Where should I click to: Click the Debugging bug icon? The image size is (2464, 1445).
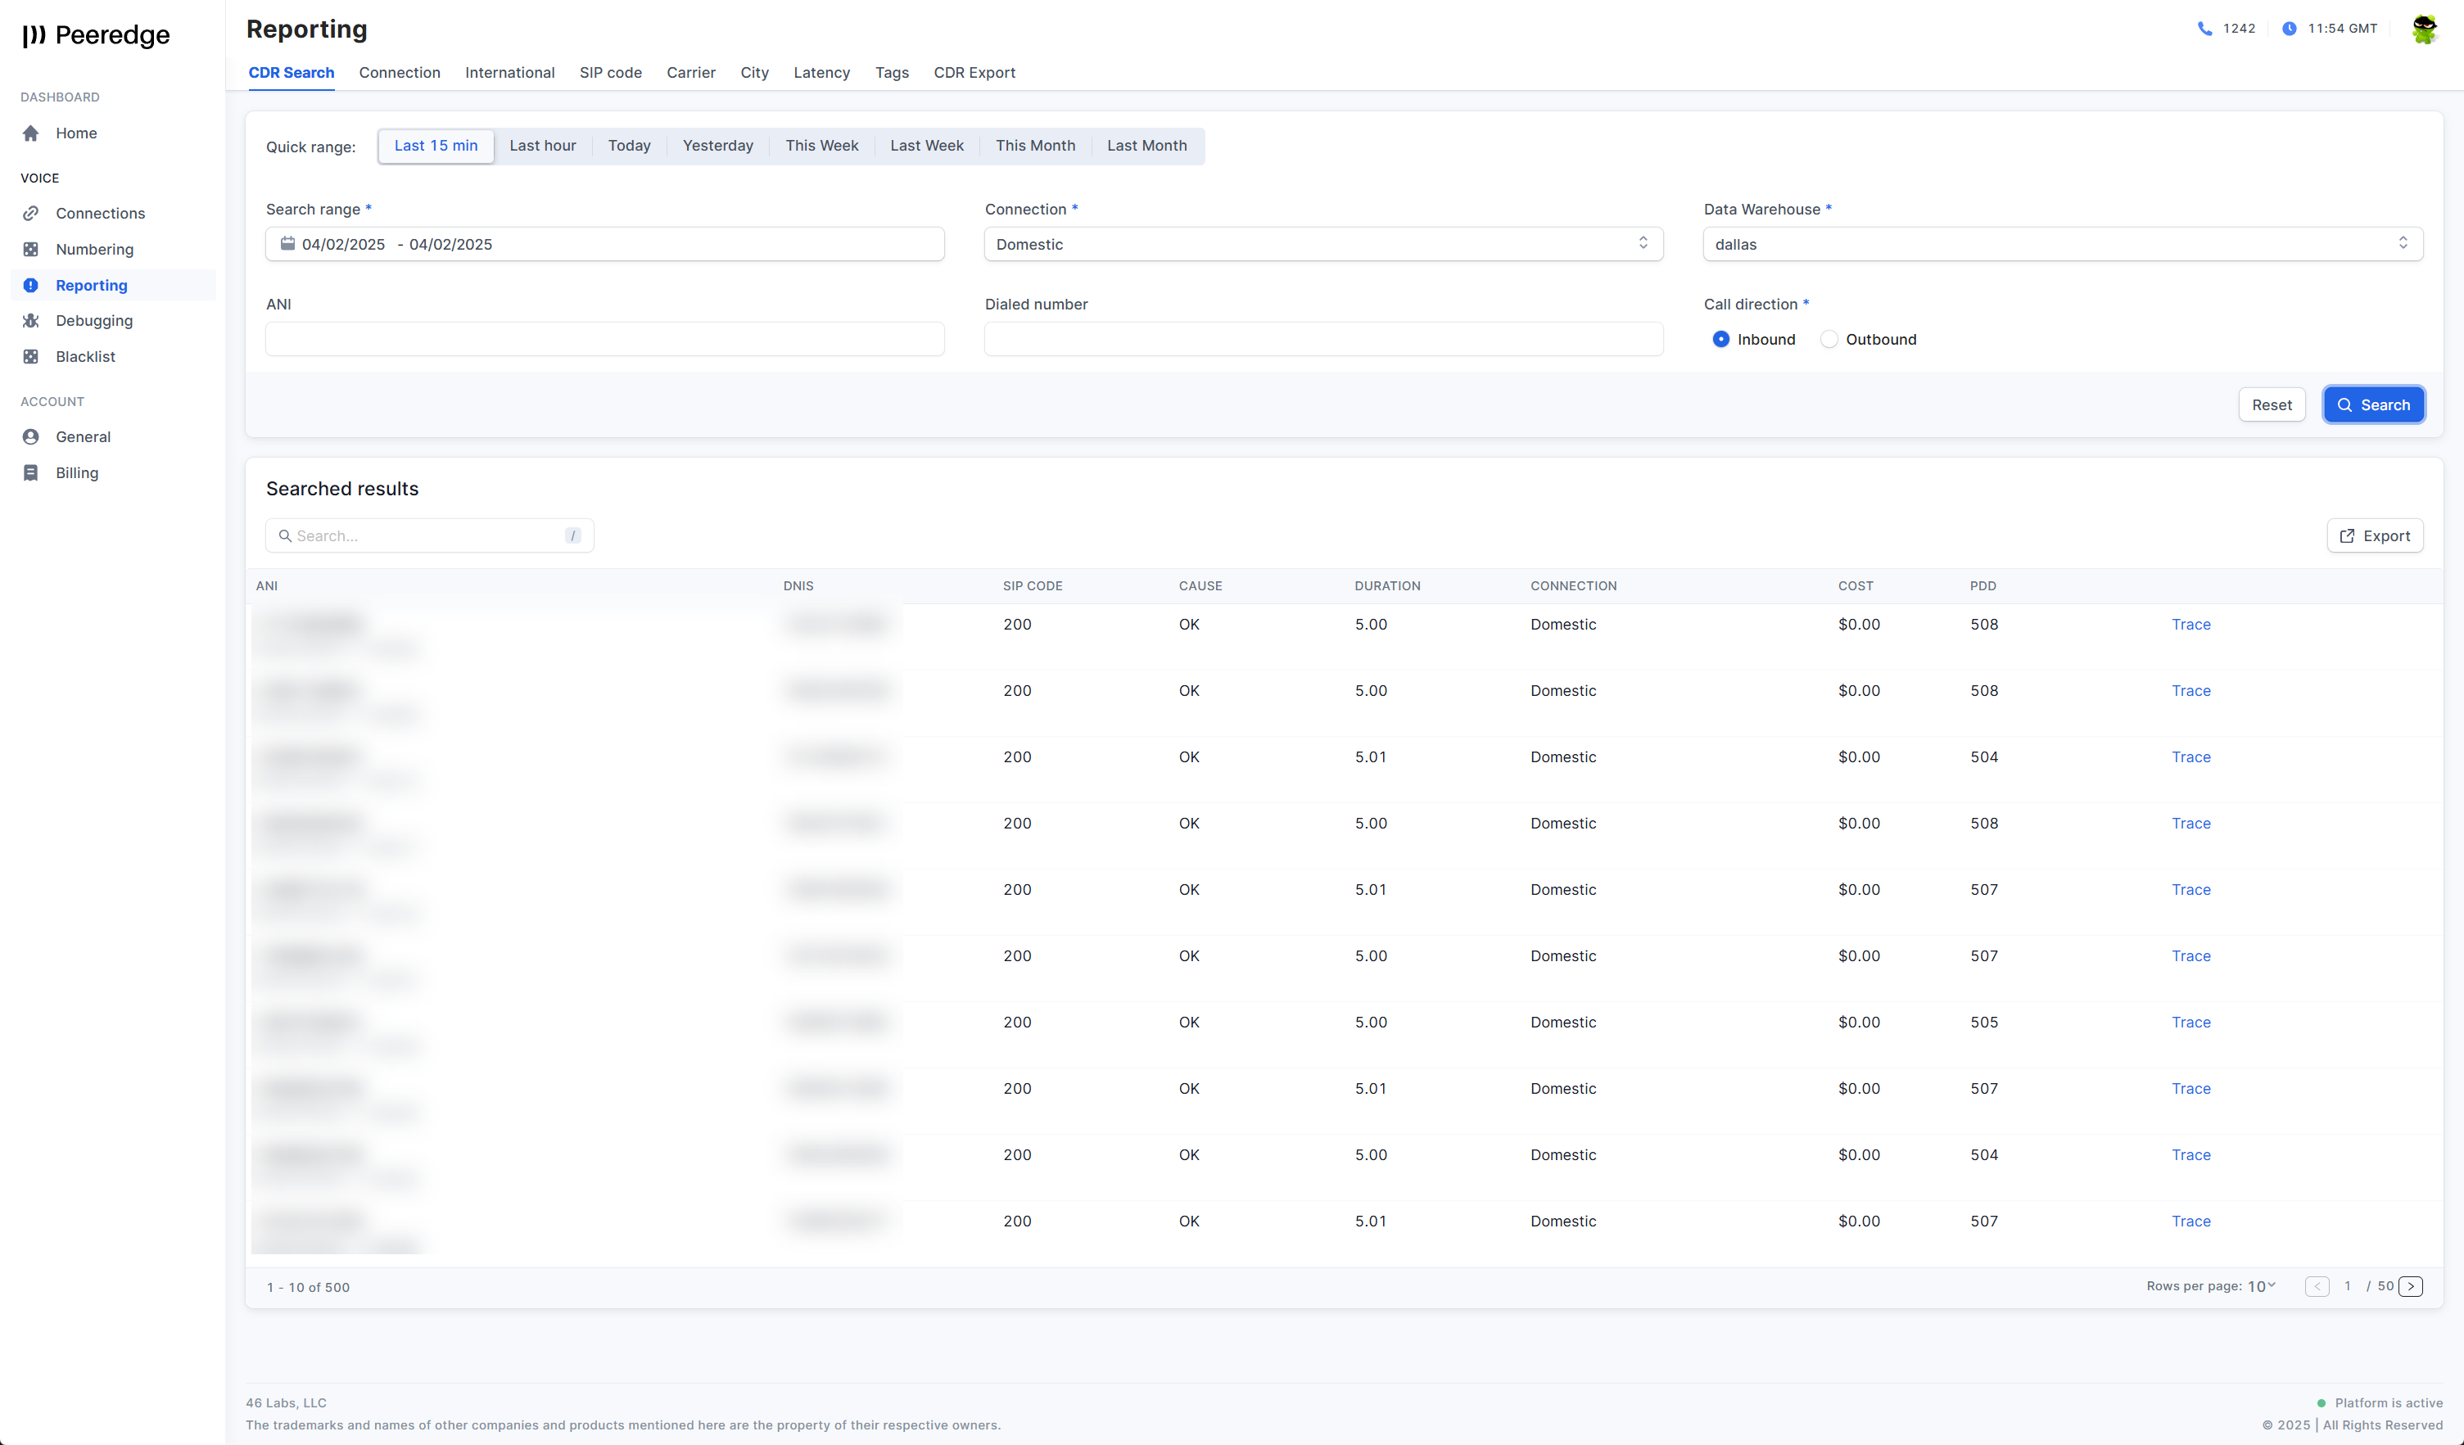pos(30,321)
